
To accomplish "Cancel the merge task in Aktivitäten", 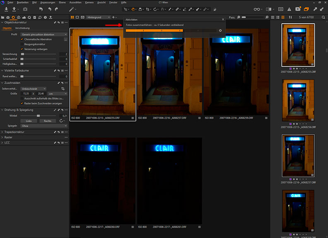I will (220, 31).
